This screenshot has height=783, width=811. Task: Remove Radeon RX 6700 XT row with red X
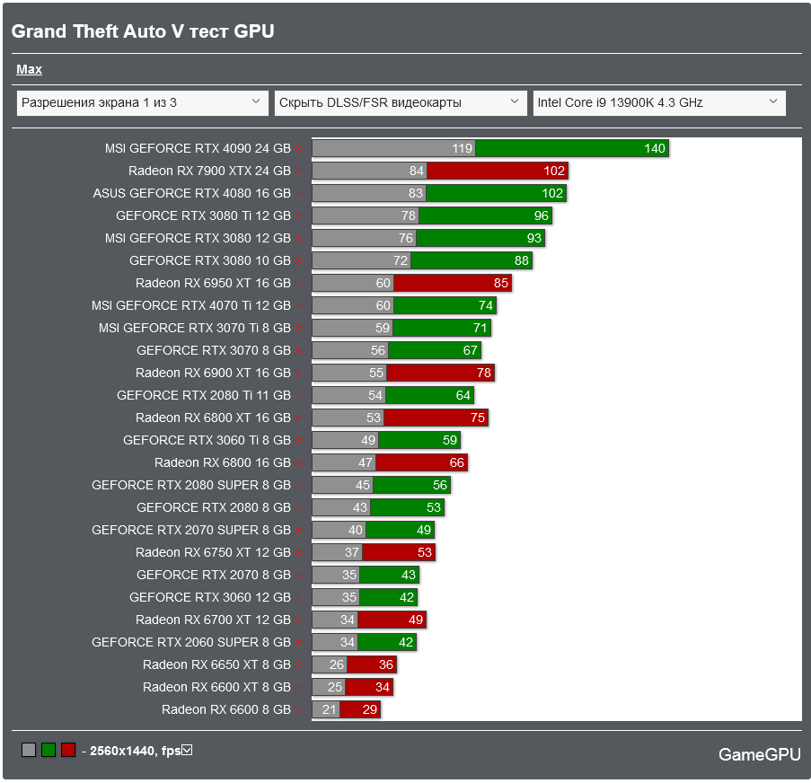tap(299, 620)
